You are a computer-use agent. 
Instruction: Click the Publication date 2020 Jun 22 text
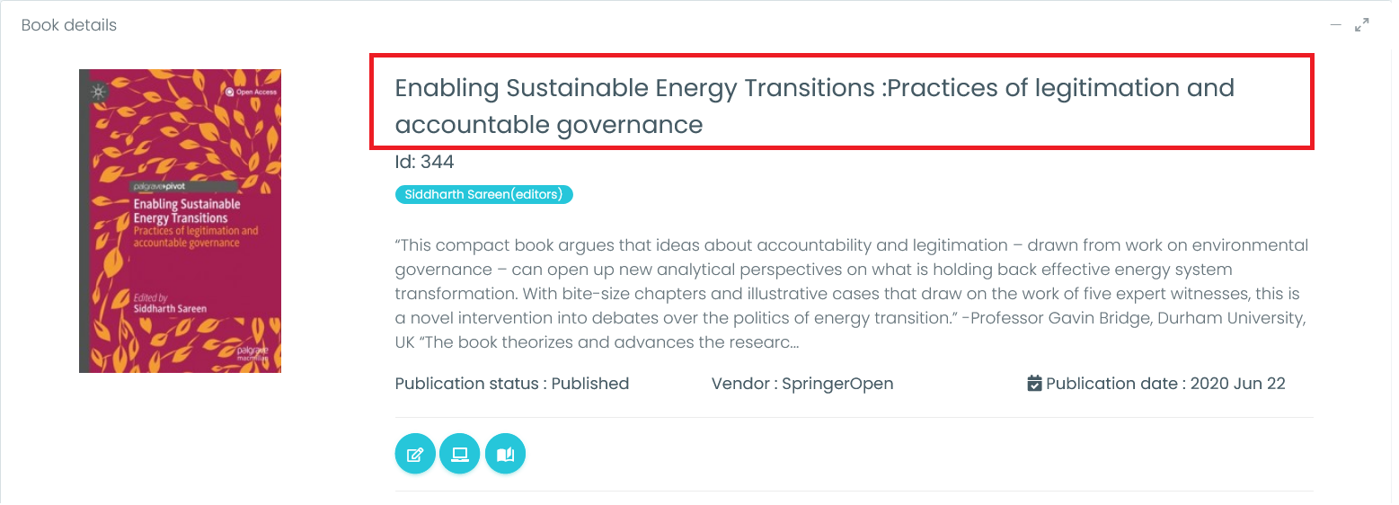[x=1165, y=384]
